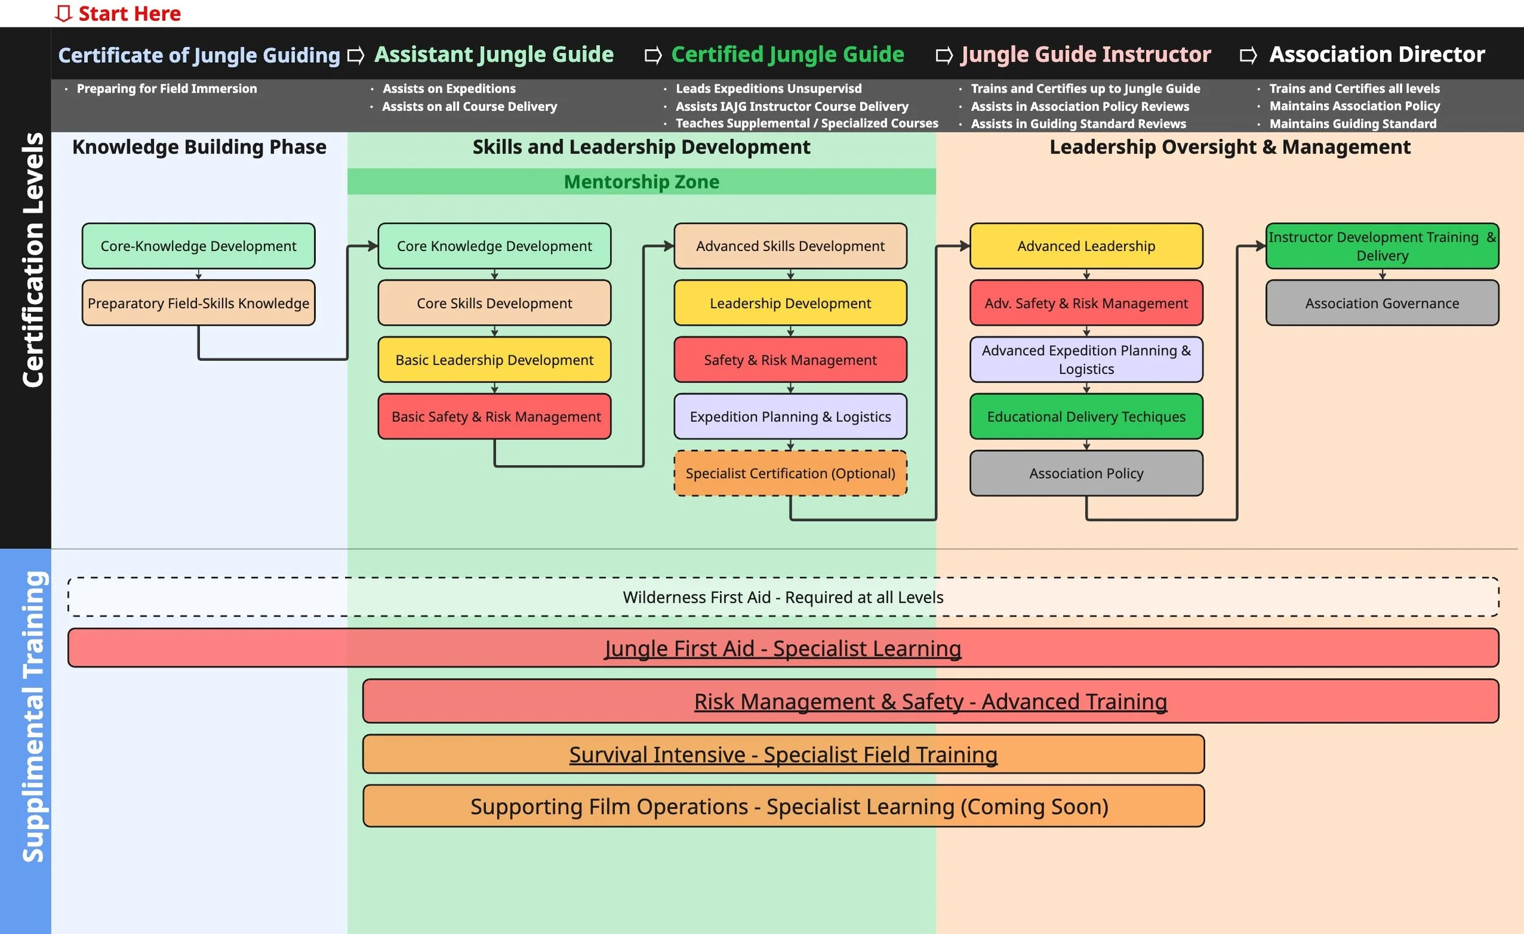This screenshot has width=1524, height=934.
Task: Open Survival Intensive - Specialist Field Training link
Action: tap(783, 755)
